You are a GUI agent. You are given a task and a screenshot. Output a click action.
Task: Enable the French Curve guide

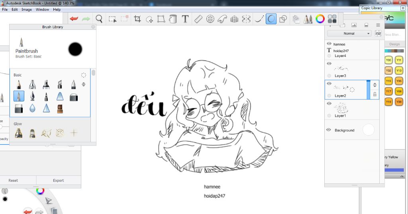[222, 19]
